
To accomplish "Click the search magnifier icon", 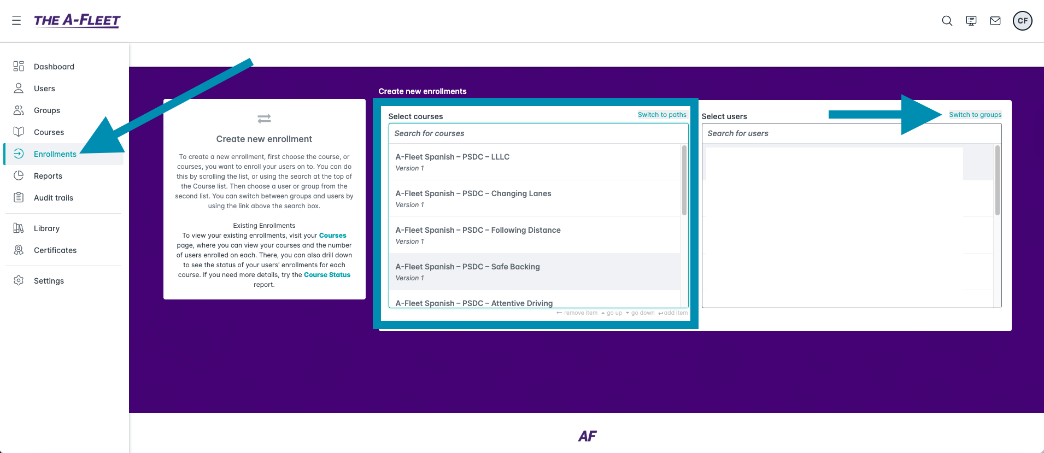I will tap(947, 21).
